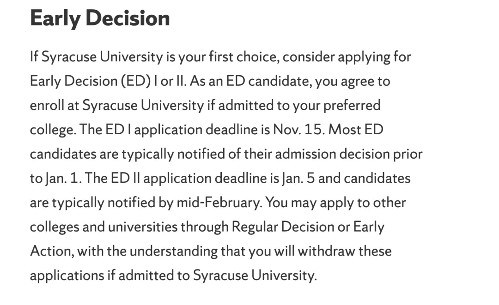Click the word "colleges" before "and universities"
The image size is (499, 305).
55,227
